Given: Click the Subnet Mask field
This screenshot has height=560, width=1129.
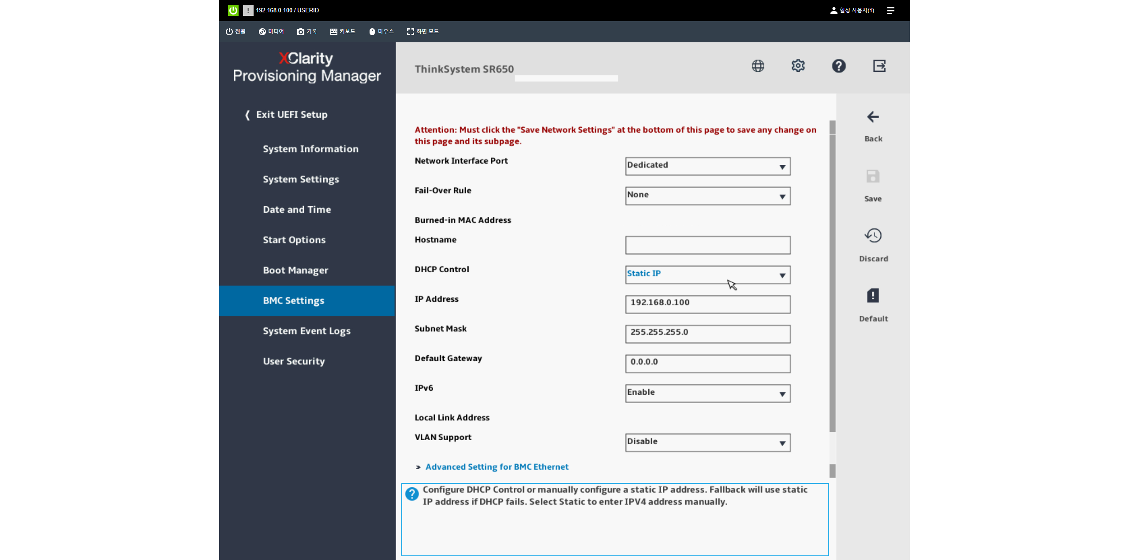Looking at the screenshot, I should [707, 334].
